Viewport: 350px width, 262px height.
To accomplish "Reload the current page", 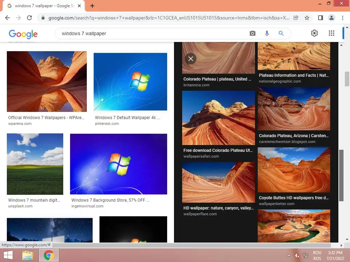I will tap(29, 18).
